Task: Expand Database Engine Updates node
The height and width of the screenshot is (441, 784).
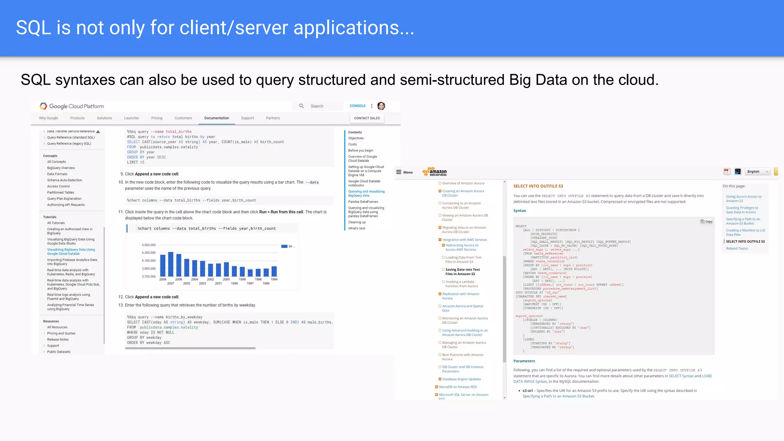Action: [x=440, y=379]
